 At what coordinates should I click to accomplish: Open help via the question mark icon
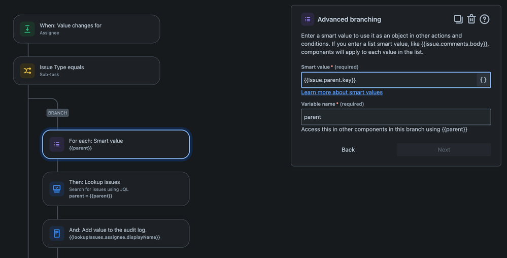[x=485, y=19]
